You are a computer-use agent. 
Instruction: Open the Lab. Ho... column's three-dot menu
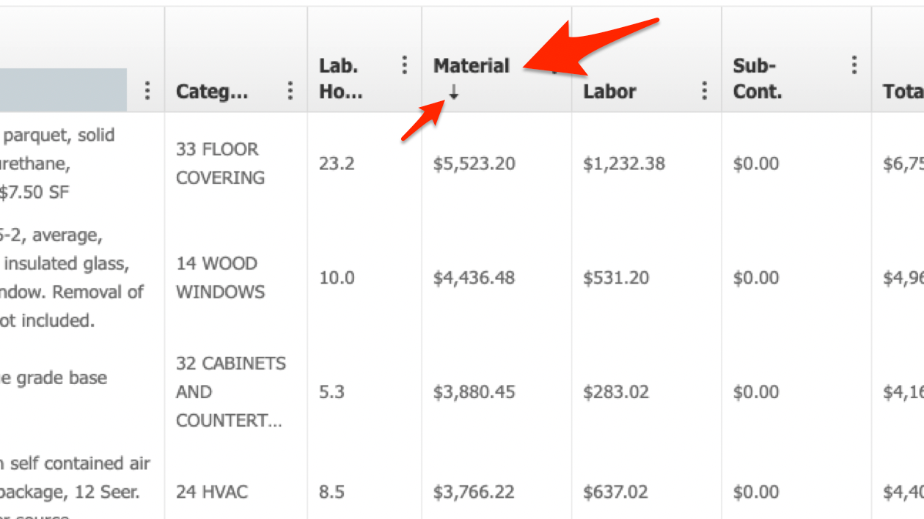(404, 65)
